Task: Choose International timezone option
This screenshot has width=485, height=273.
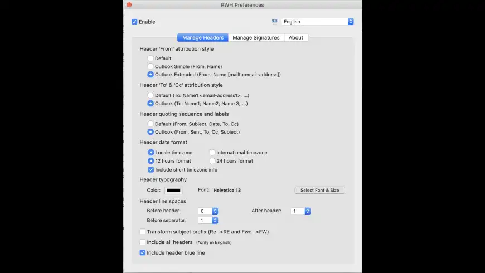Action: (x=212, y=153)
